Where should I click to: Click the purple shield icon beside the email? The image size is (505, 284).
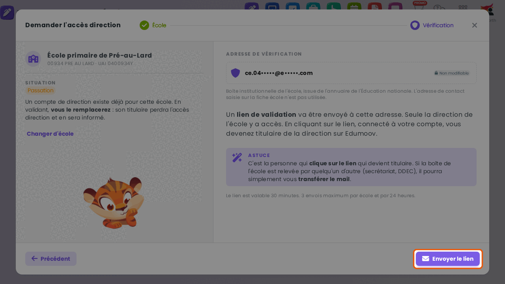[x=236, y=73]
